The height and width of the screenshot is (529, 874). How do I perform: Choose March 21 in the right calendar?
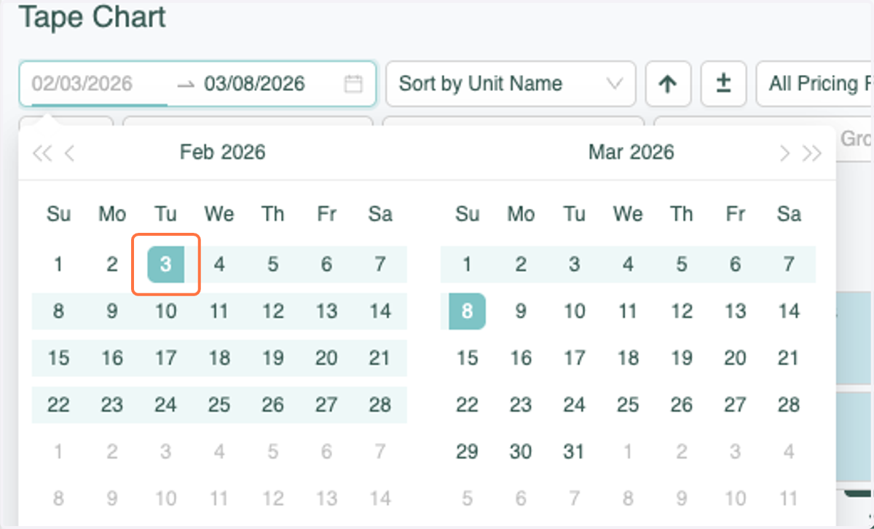789,357
